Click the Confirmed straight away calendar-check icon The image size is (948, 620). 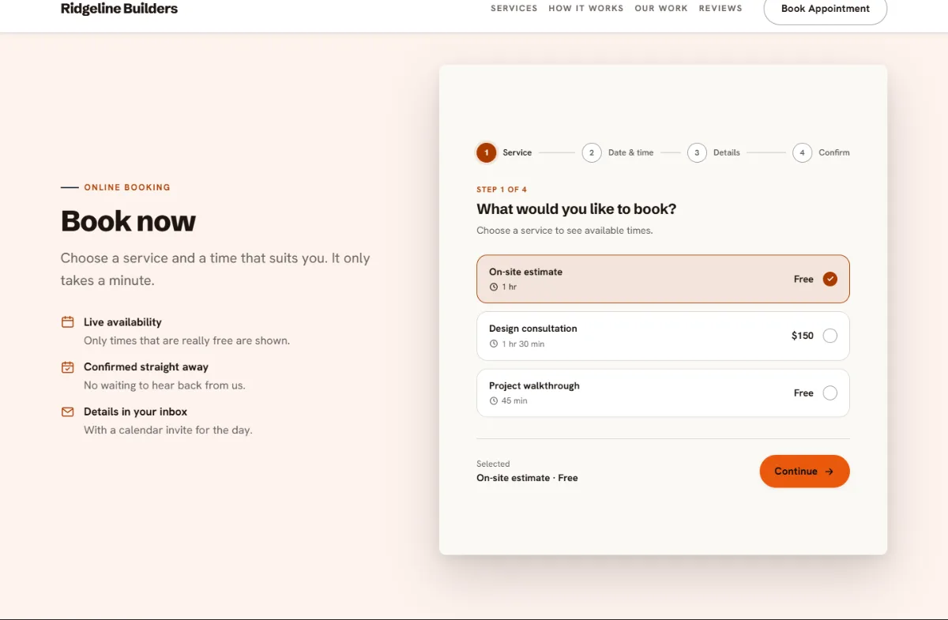pos(68,367)
